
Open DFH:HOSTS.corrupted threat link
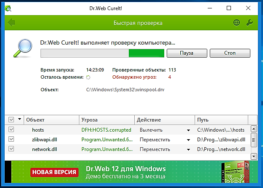pos(106,130)
